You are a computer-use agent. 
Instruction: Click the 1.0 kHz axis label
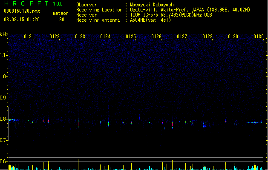pos(3,76)
